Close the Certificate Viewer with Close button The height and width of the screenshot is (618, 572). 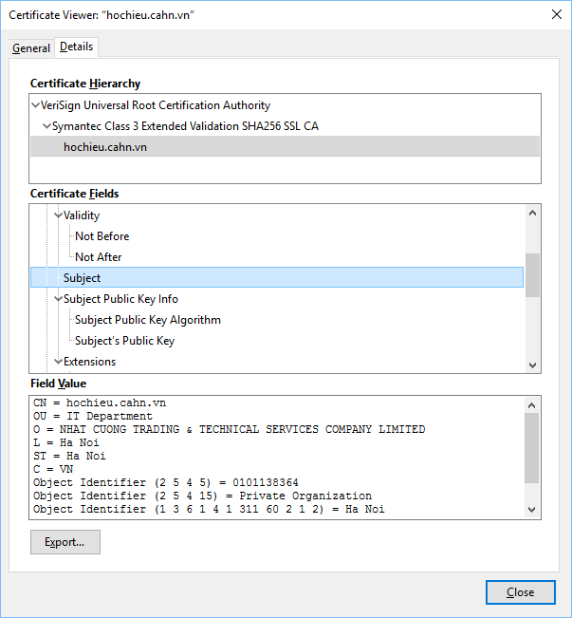pyautogui.click(x=520, y=592)
